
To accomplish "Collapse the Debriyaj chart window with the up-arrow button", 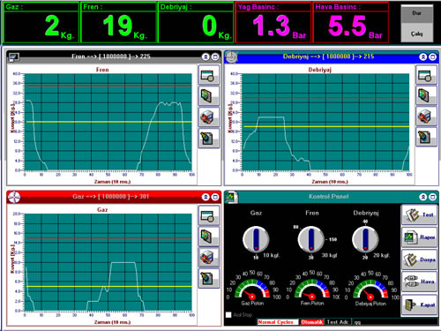I will tap(423, 56).
